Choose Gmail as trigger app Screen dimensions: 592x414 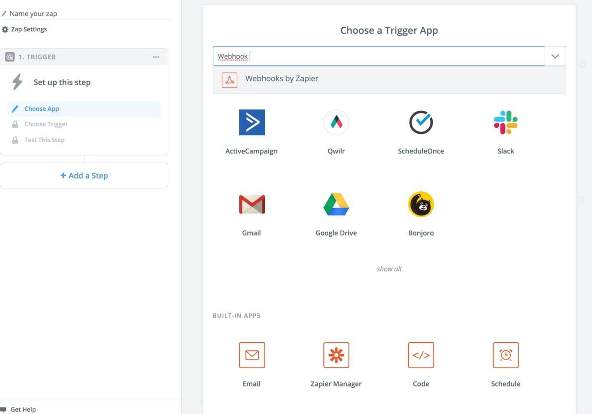(x=252, y=204)
